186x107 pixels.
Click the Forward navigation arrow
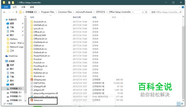[x=9, y=12]
